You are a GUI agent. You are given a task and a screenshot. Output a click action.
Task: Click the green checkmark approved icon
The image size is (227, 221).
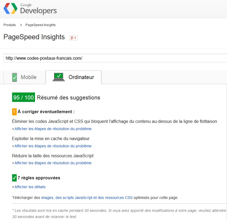point(14,178)
